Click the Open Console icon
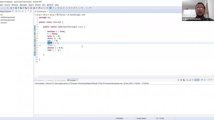Viewport: 214px width, 120px height. pyautogui.click(x=210, y=80)
